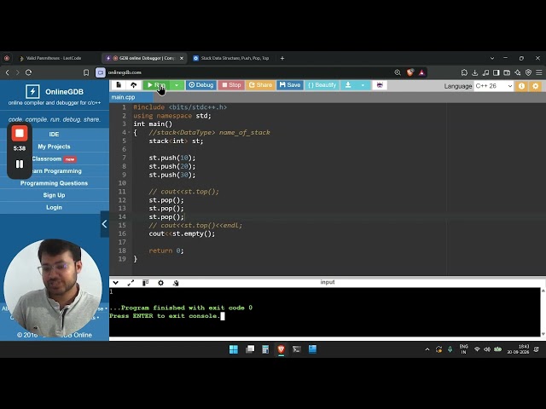Save the project using the Save button

tap(290, 85)
